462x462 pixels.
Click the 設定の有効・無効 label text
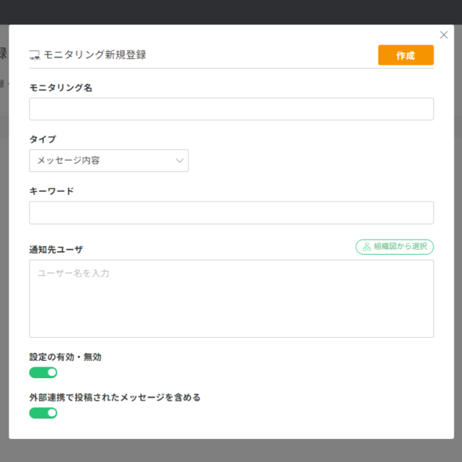click(65, 357)
